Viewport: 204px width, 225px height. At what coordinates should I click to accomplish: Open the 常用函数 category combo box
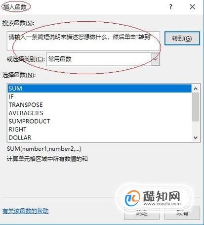(103, 59)
